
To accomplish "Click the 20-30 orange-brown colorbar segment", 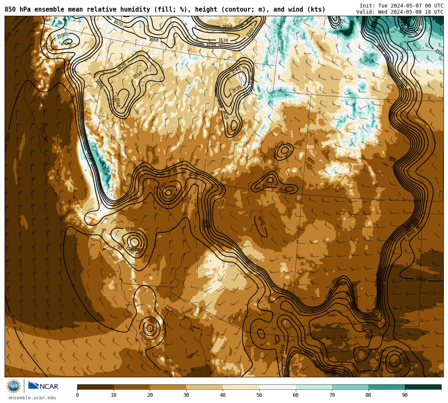I will (x=168, y=387).
